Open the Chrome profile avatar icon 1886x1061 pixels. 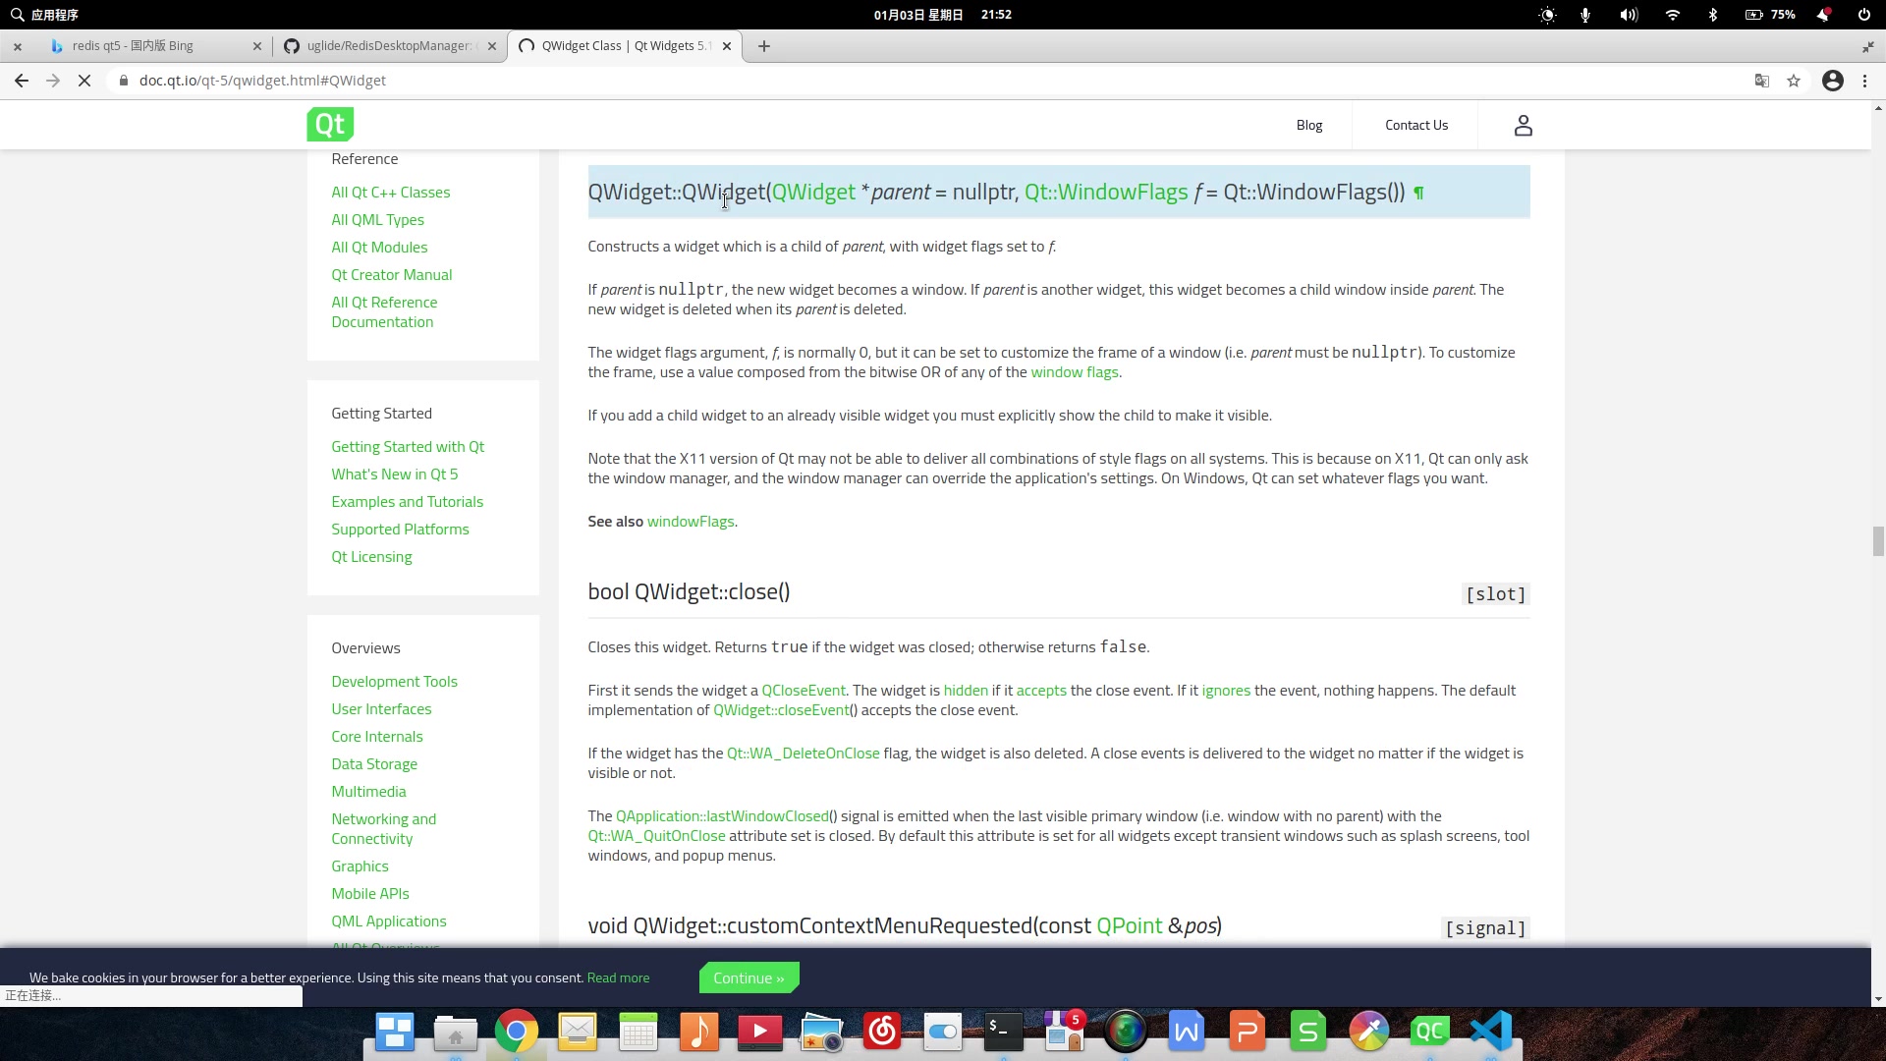pyautogui.click(x=1832, y=81)
